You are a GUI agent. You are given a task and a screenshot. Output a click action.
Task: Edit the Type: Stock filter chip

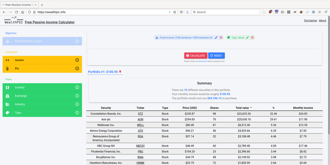pyautogui.click(x=247, y=38)
